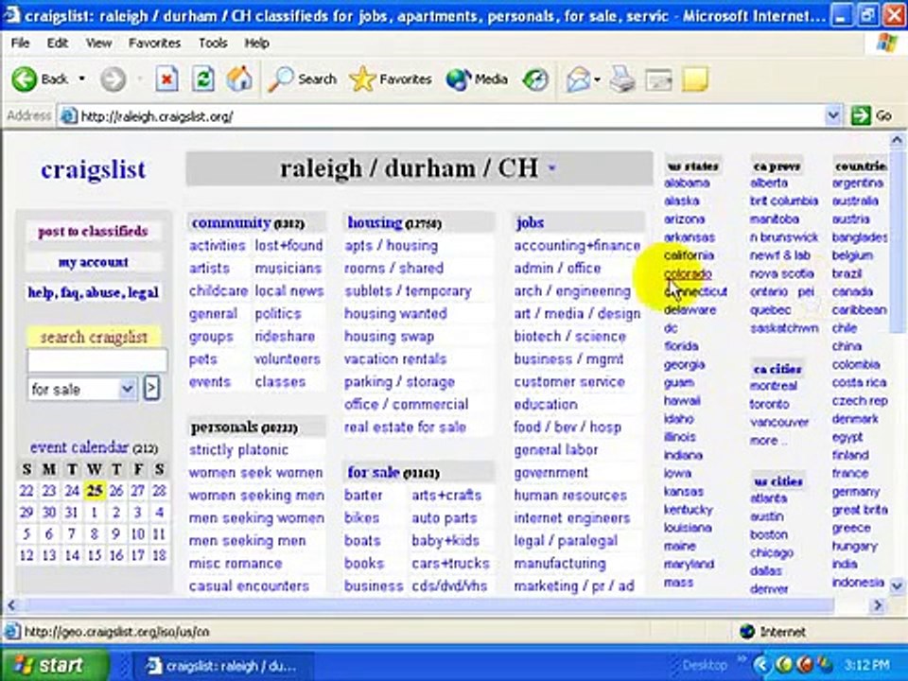Click the Forward arrow button
Screen dimensions: 908x681
pyautogui.click(x=113, y=79)
